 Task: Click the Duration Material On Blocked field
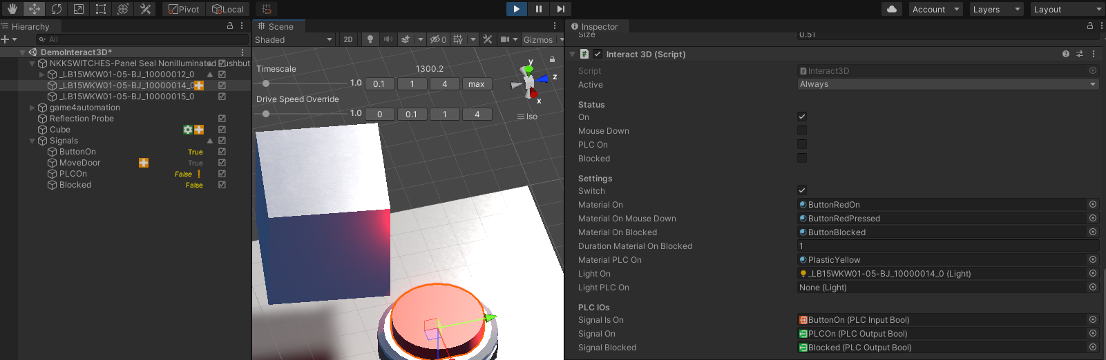[x=947, y=246]
